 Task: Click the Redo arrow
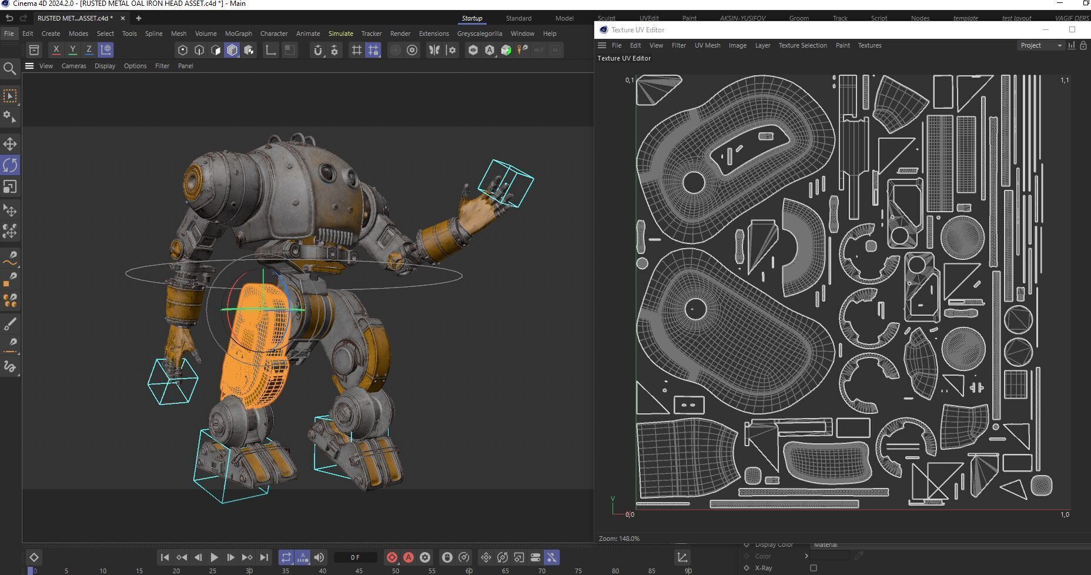coord(24,18)
